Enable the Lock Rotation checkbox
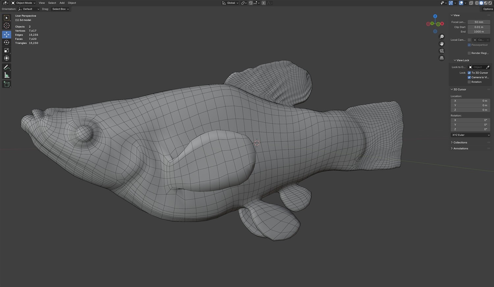This screenshot has width=494, height=287. coord(469,82)
